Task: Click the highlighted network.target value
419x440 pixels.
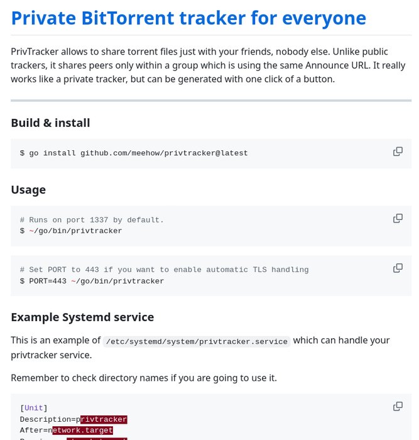Action: pyautogui.click(x=82, y=431)
